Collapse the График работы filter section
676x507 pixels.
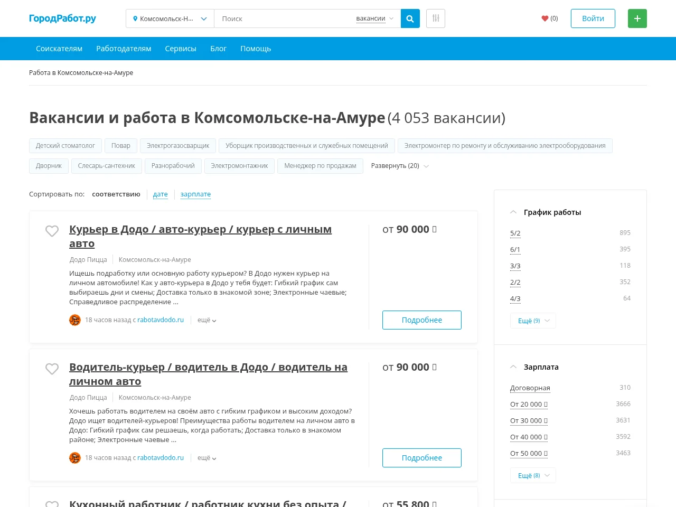[x=513, y=212]
